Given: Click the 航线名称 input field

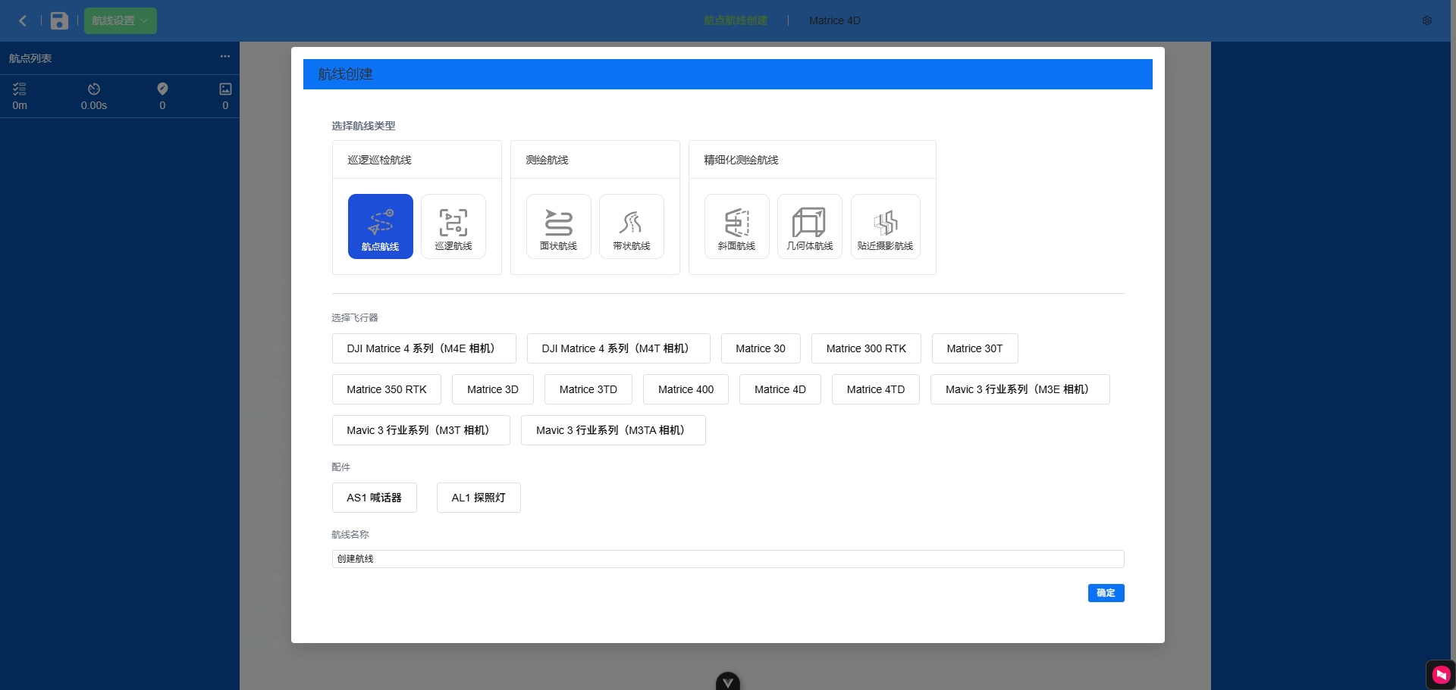Looking at the screenshot, I should 728,559.
